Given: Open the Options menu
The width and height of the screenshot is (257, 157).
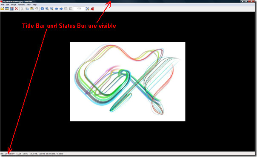Looking at the screenshot, I should pos(21,5).
